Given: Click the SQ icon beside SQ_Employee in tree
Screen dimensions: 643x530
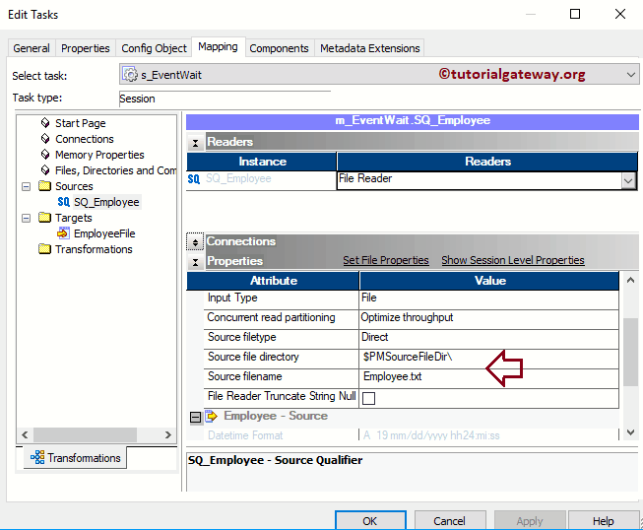Looking at the screenshot, I should click(x=64, y=202).
